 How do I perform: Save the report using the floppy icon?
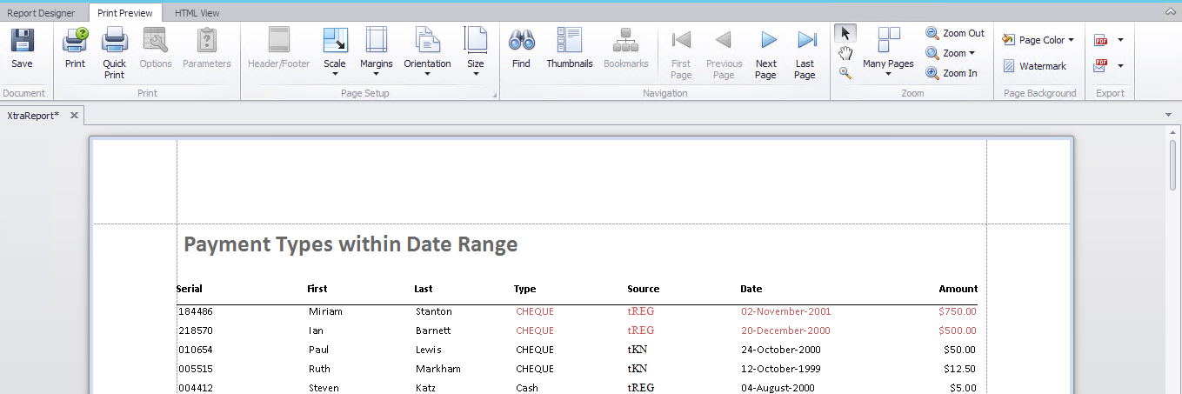[x=23, y=49]
